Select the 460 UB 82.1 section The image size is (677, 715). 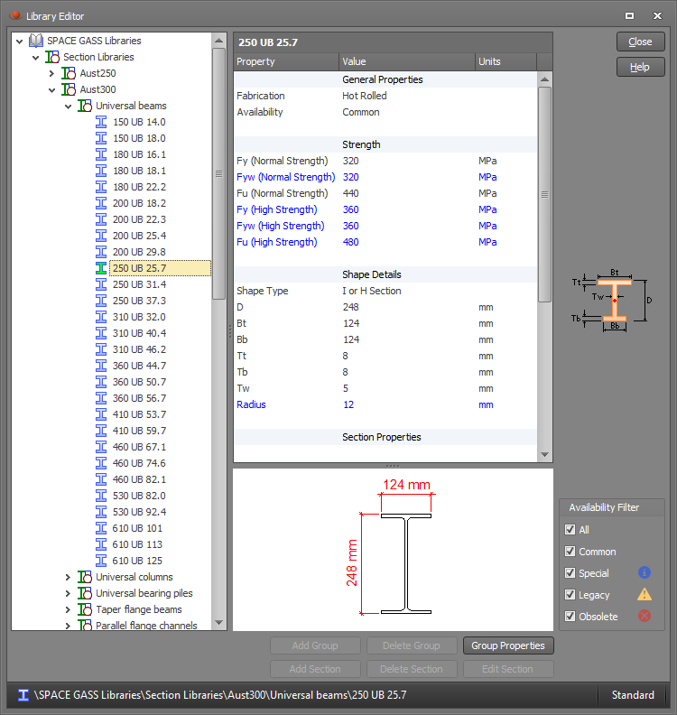140,479
